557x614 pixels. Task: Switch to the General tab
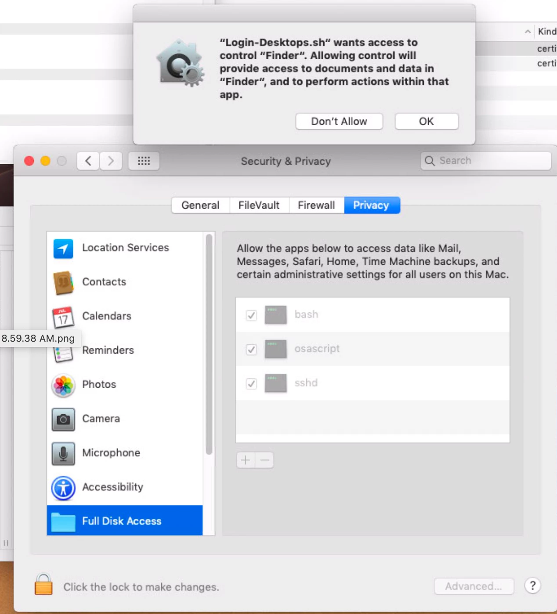click(200, 205)
